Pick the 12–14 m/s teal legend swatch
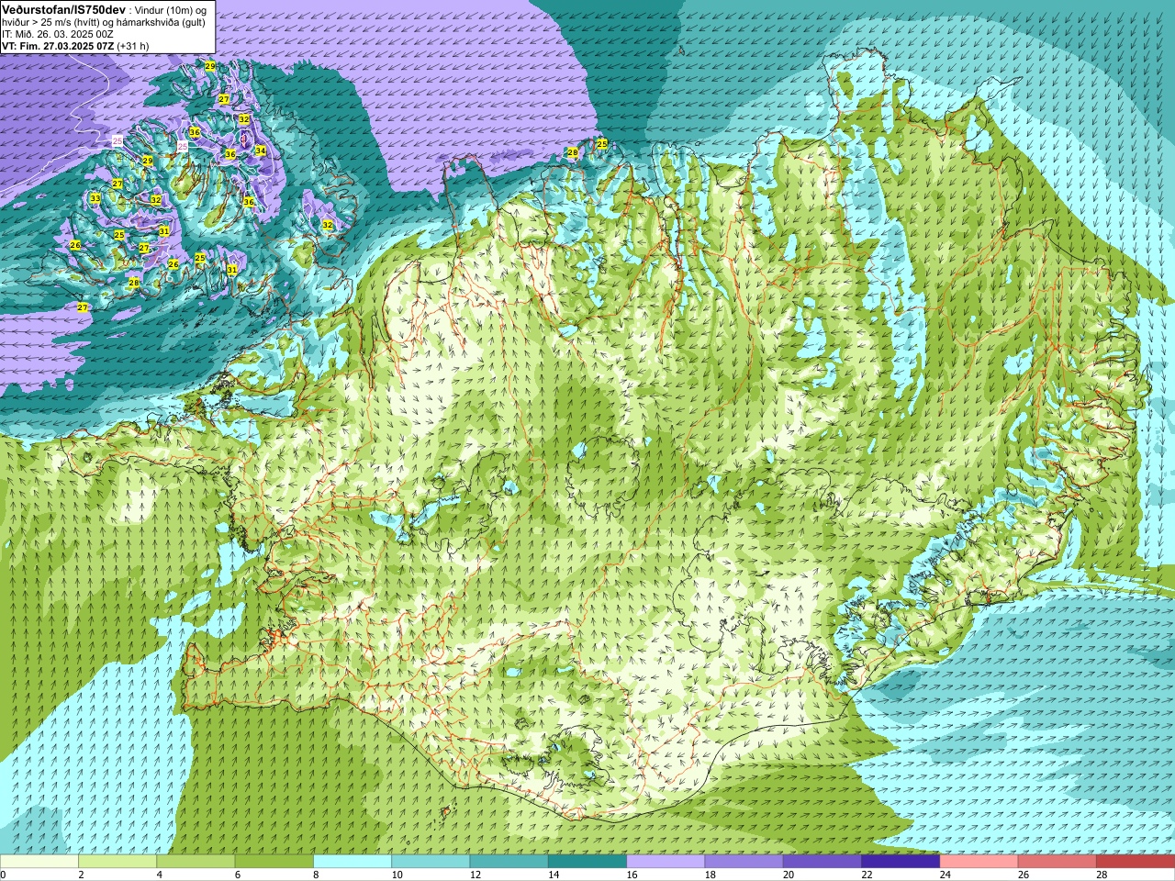Screen dimensions: 1175x881 509,862
